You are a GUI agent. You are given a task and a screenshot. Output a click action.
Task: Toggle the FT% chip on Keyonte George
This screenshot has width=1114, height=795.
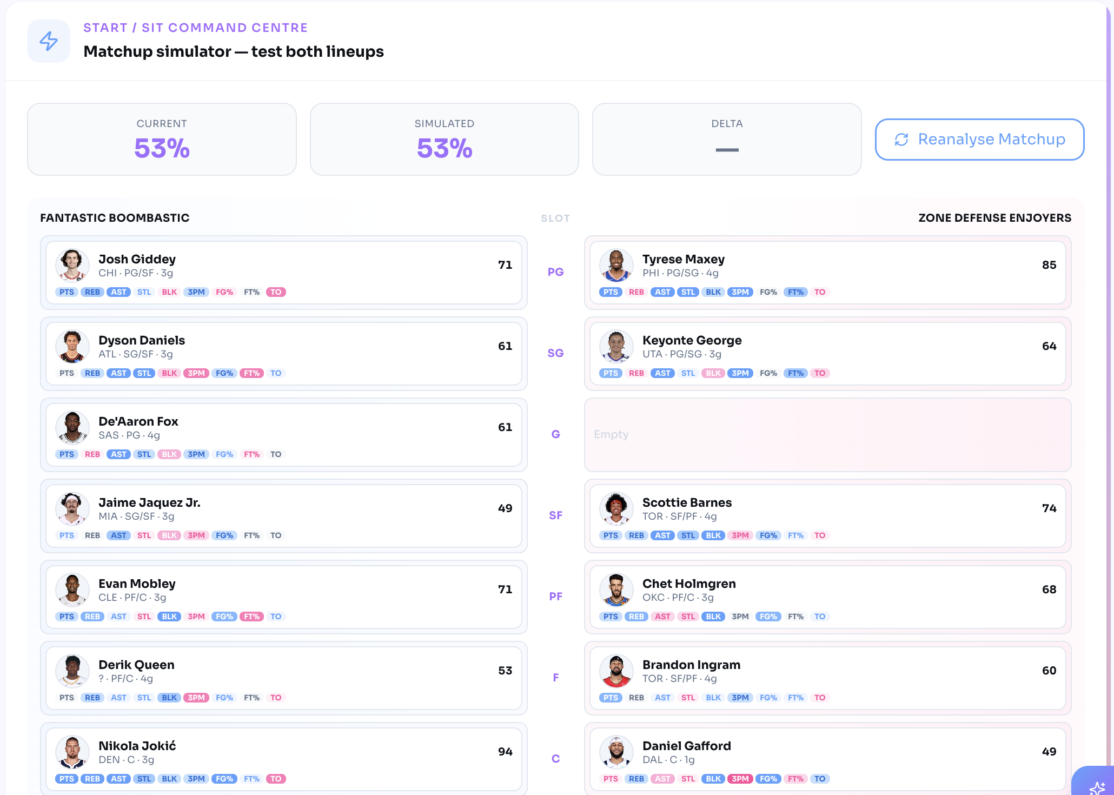[795, 373]
